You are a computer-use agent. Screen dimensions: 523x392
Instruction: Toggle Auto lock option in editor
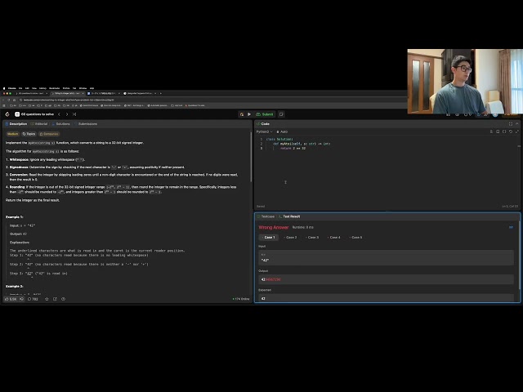[282, 131]
